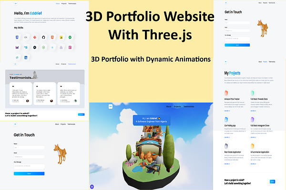Click the 3D fox model in bottom-left panel

(x=61, y=153)
